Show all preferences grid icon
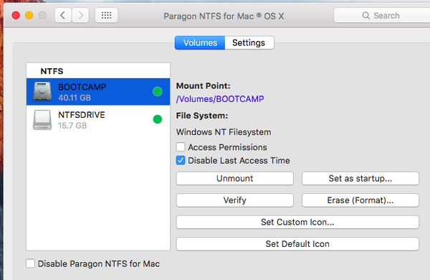 click(106, 15)
